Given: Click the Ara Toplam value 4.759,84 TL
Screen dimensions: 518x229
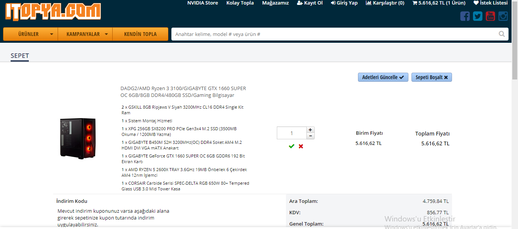Looking at the screenshot, I should coord(436,201).
